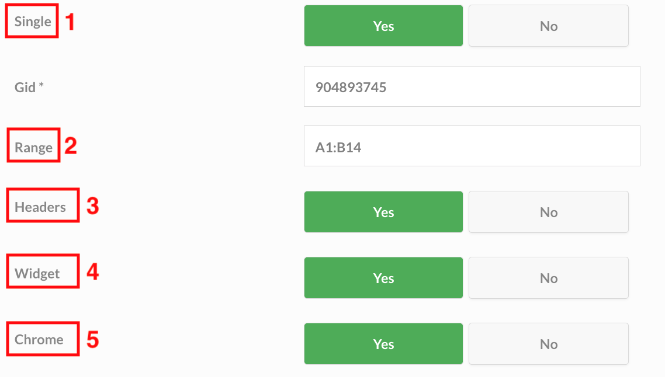Image resolution: width=665 pixels, height=377 pixels.
Task: Click the Range field label
Action: (x=33, y=148)
